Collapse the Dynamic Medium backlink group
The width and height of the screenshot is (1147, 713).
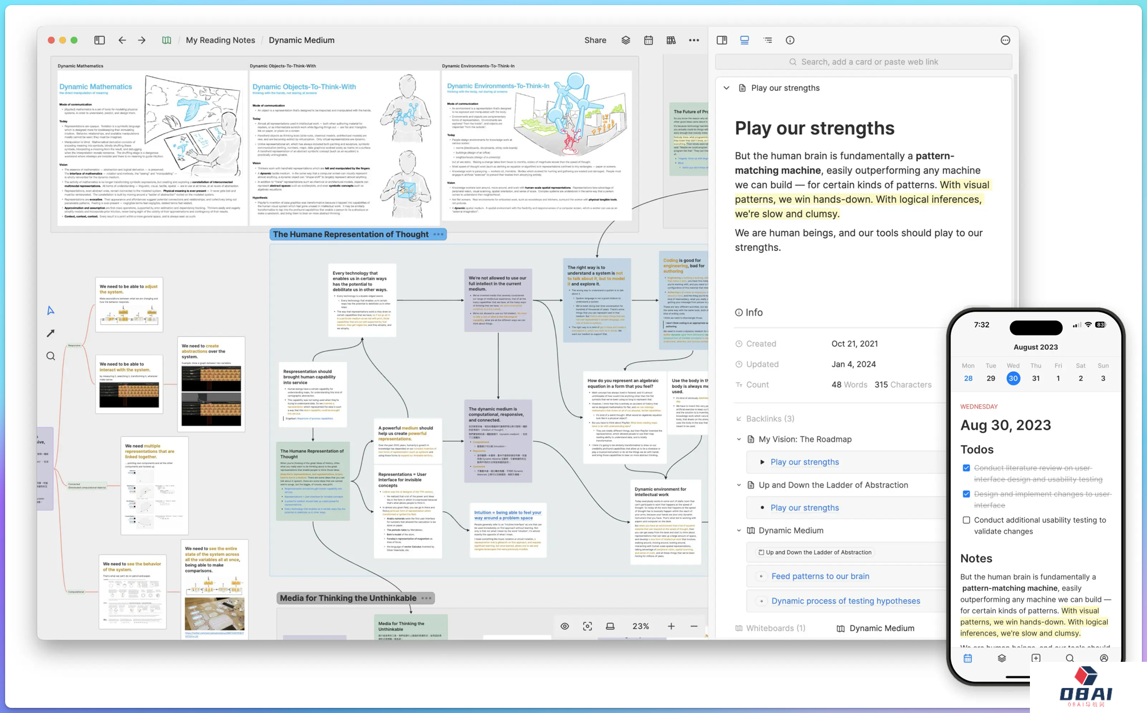(x=739, y=530)
